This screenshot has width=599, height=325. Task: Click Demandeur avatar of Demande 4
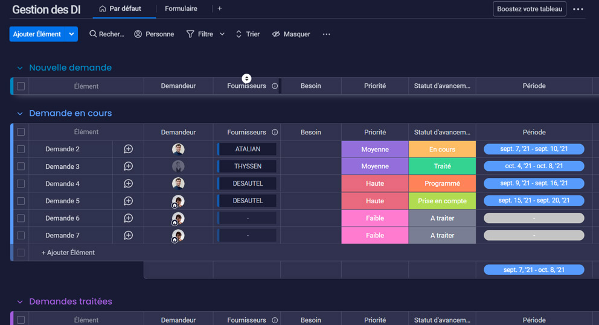[x=178, y=183]
